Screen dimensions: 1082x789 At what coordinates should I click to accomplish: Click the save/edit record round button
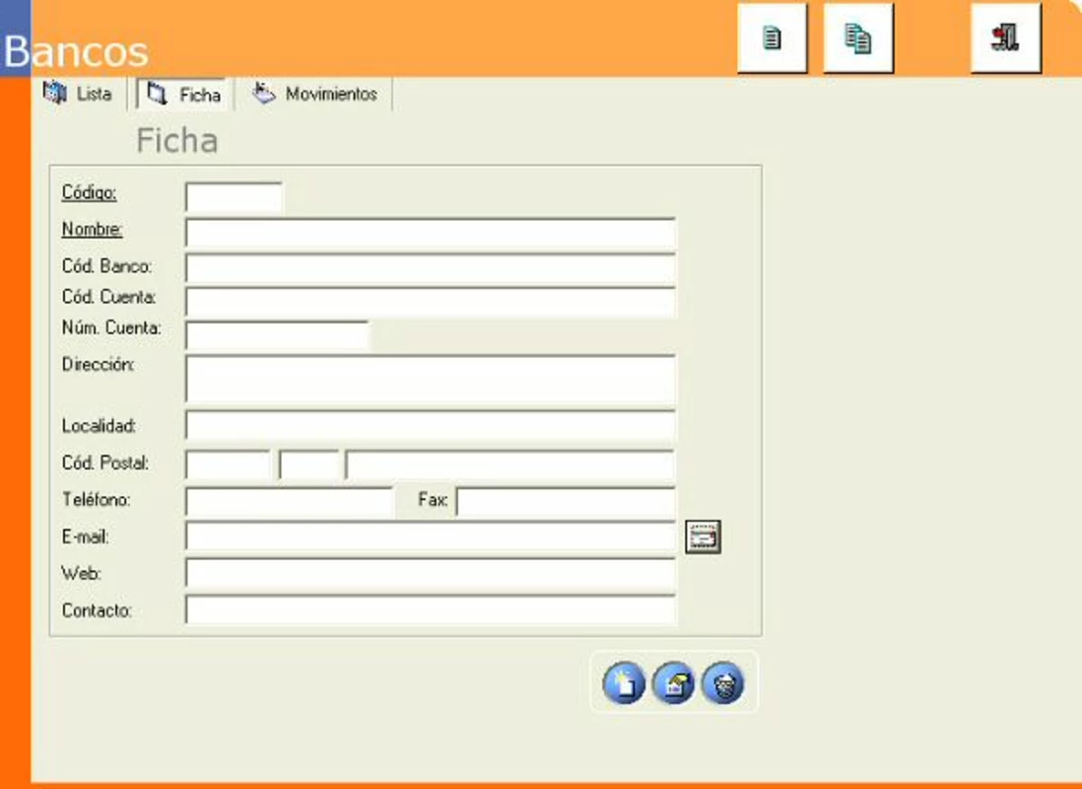tap(673, 682)
